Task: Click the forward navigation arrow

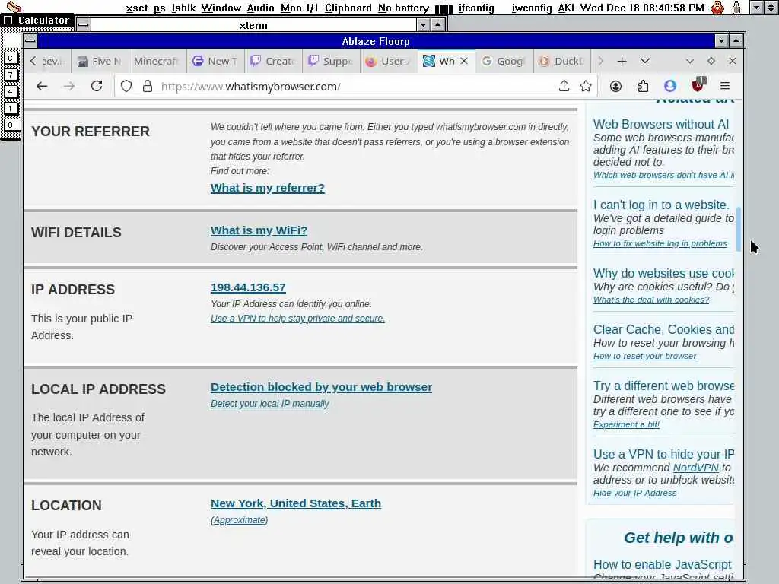Action: pyautogui.click(x=69, y=86)
